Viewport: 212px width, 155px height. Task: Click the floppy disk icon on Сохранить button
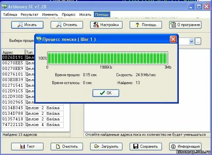(x=136, y=146)
